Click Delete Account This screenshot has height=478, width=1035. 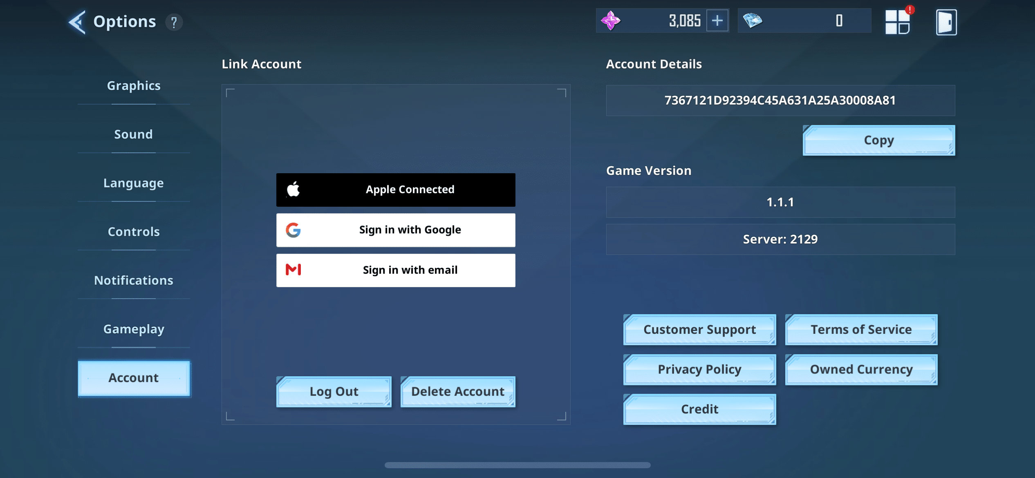pyautogui.click(x=457, y=391)
